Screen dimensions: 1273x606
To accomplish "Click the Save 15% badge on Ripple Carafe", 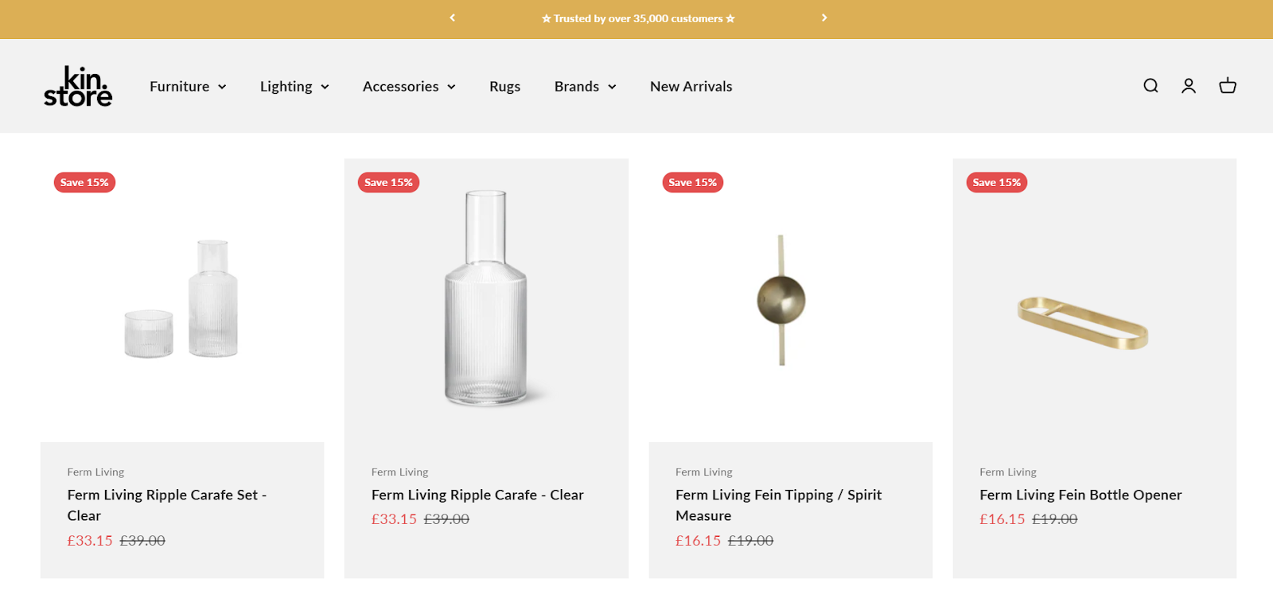I will [388, 182].
